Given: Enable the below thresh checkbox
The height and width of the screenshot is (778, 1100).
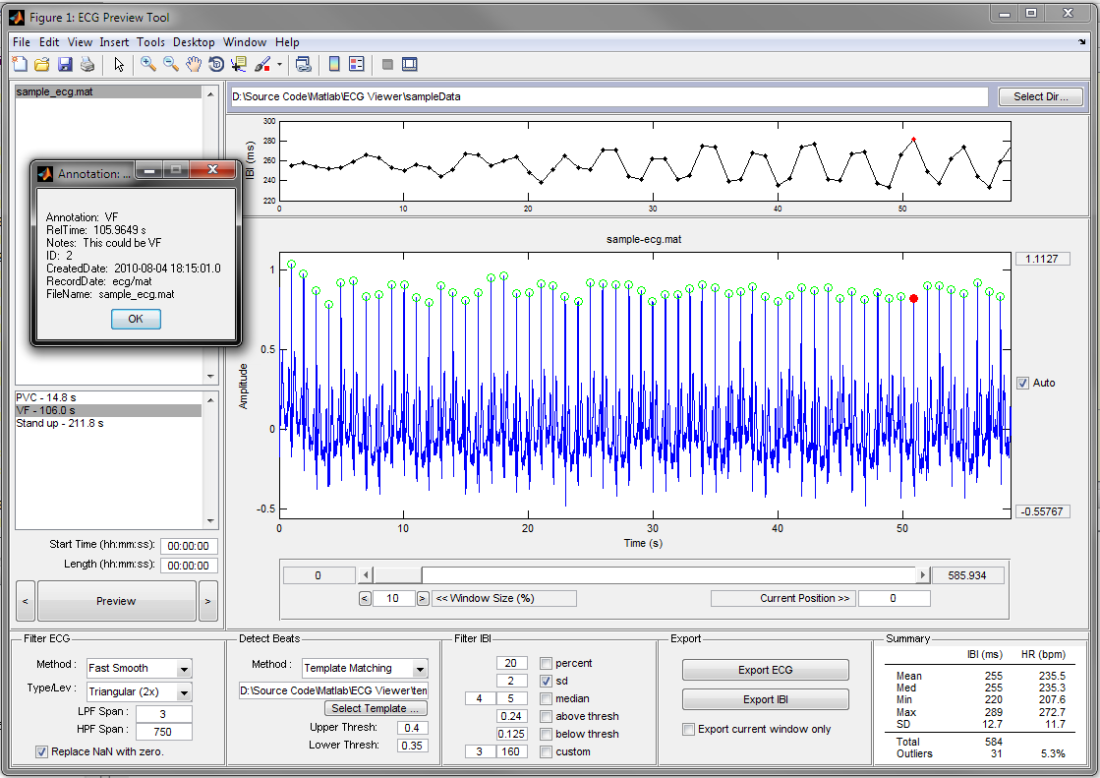Looking at the screenshot, I should [546, 734].
